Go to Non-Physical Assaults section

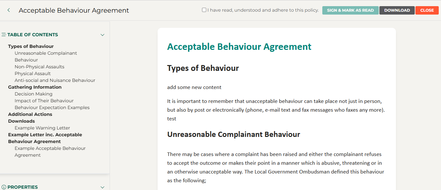(x=39, y=67)
